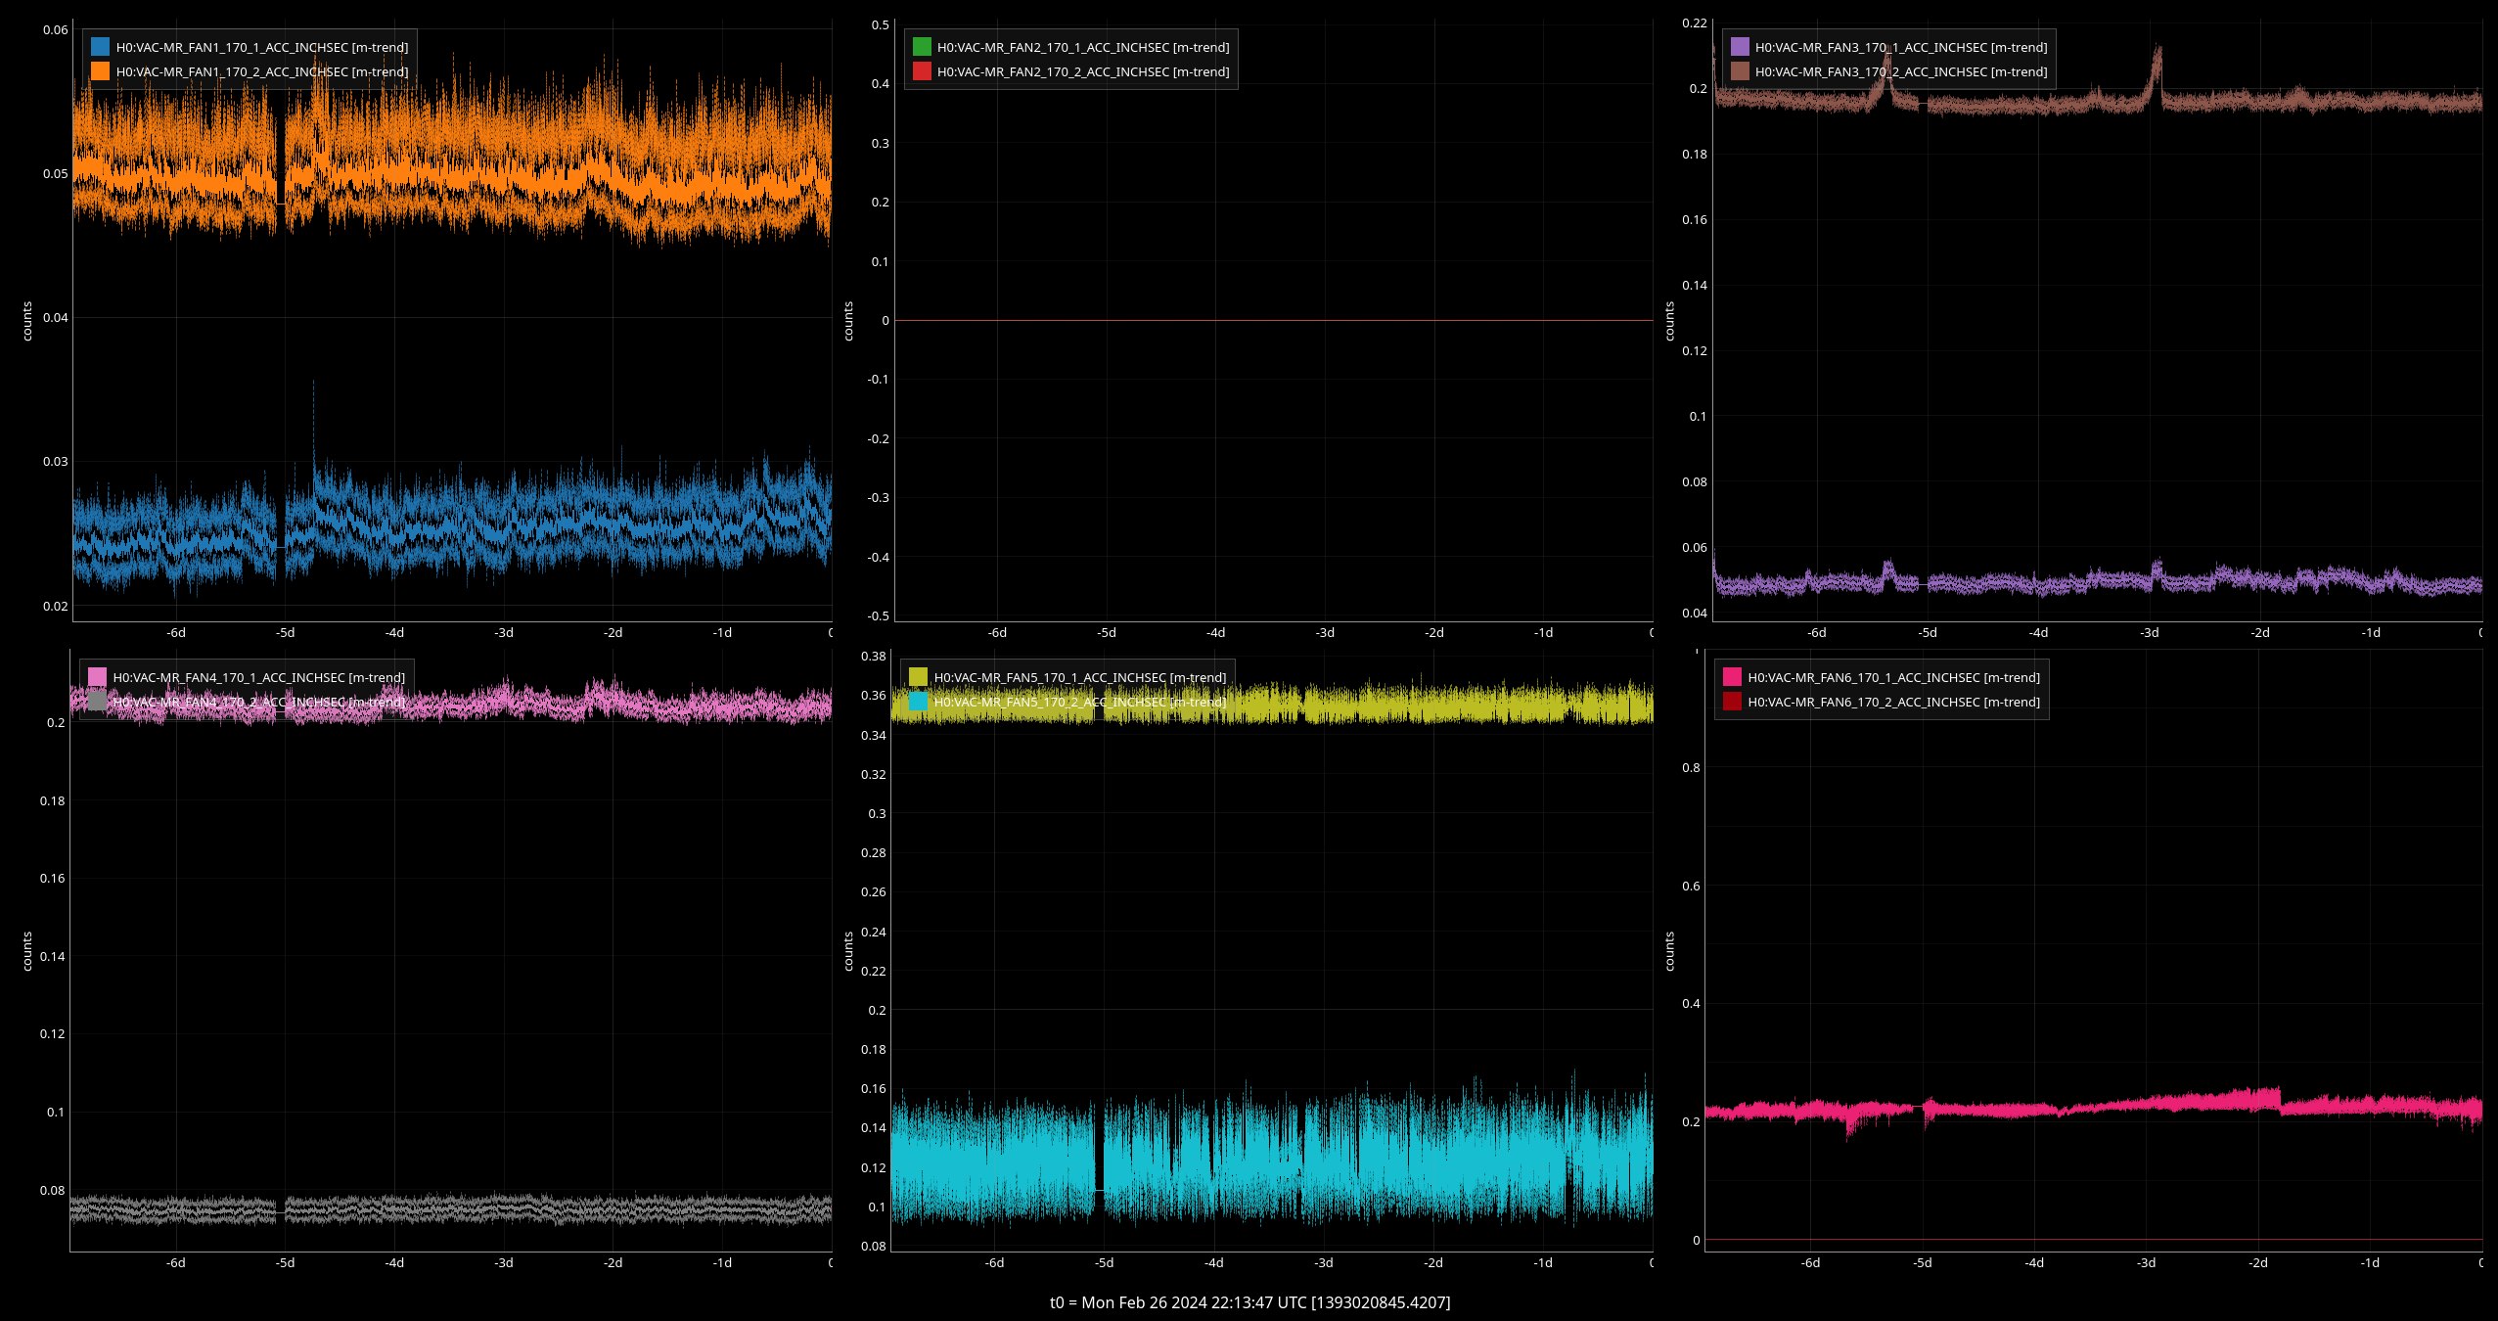Click the counts y-axis label of the FAN6 plot
Screen dimensions: 2498x1321
coord(1670,951)
